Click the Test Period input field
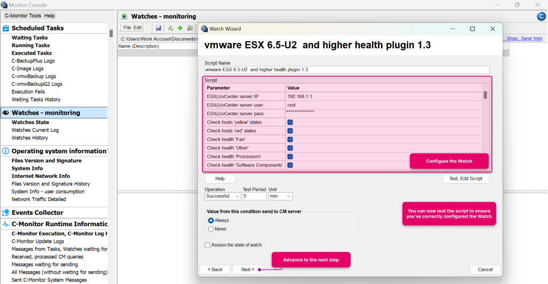The width and height of the screenshot is (548, 284). (254, 196)
